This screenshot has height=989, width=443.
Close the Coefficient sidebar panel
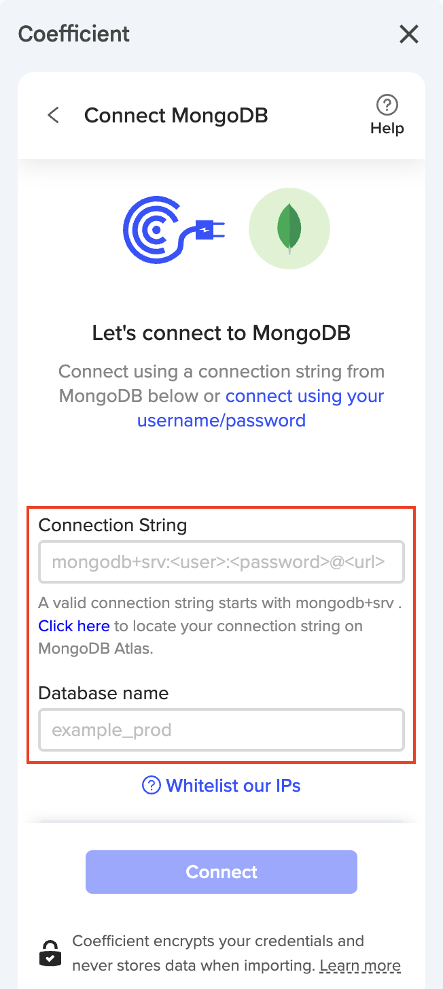(x=408, y=34)
